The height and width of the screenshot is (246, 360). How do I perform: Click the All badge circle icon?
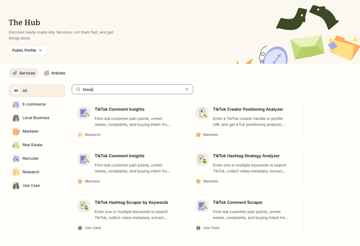click(x=16, y=91)
